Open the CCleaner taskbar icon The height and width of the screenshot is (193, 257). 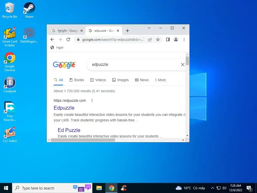(x=124, y=188)
